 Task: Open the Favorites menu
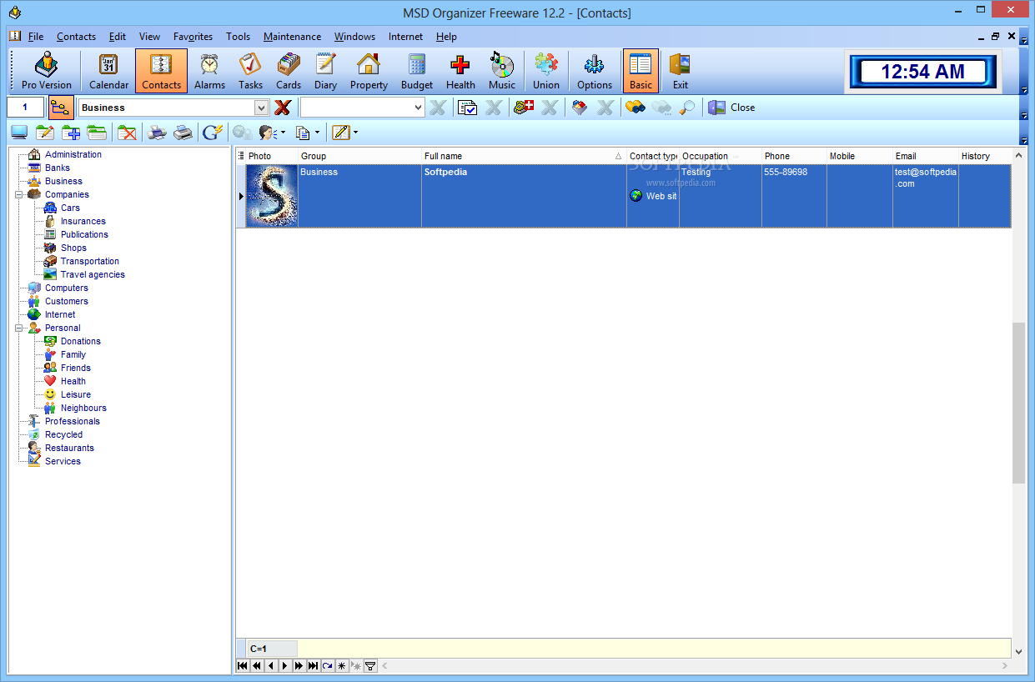(193, 37)
